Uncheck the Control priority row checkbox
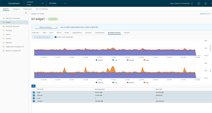The width and height of the screenshot is (212, 113). 34,101
